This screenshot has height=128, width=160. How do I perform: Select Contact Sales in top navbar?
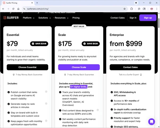tap(117, 18)
